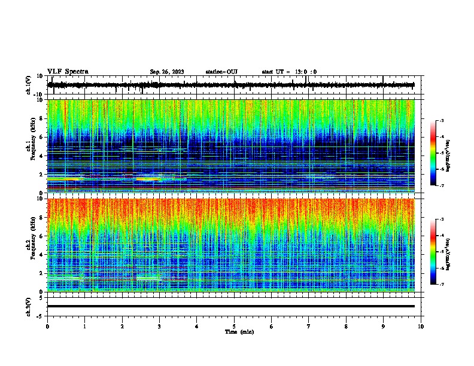474x366 pixels.
Task: Click the "-3" tick on the ch.1 colorbar
Action: pyautogui.click(x=441, y=120)
